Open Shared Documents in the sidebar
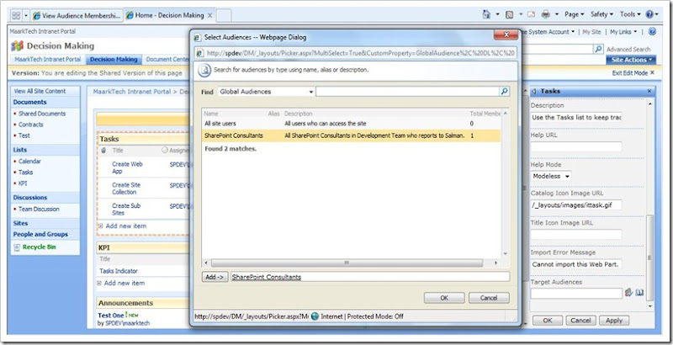 pos(42,114)
